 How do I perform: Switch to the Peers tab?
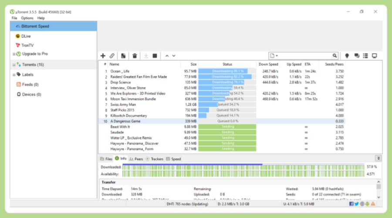pos(136,159)
